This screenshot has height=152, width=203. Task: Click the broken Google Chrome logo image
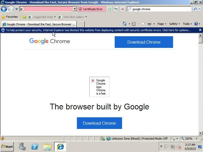point(99,87)
